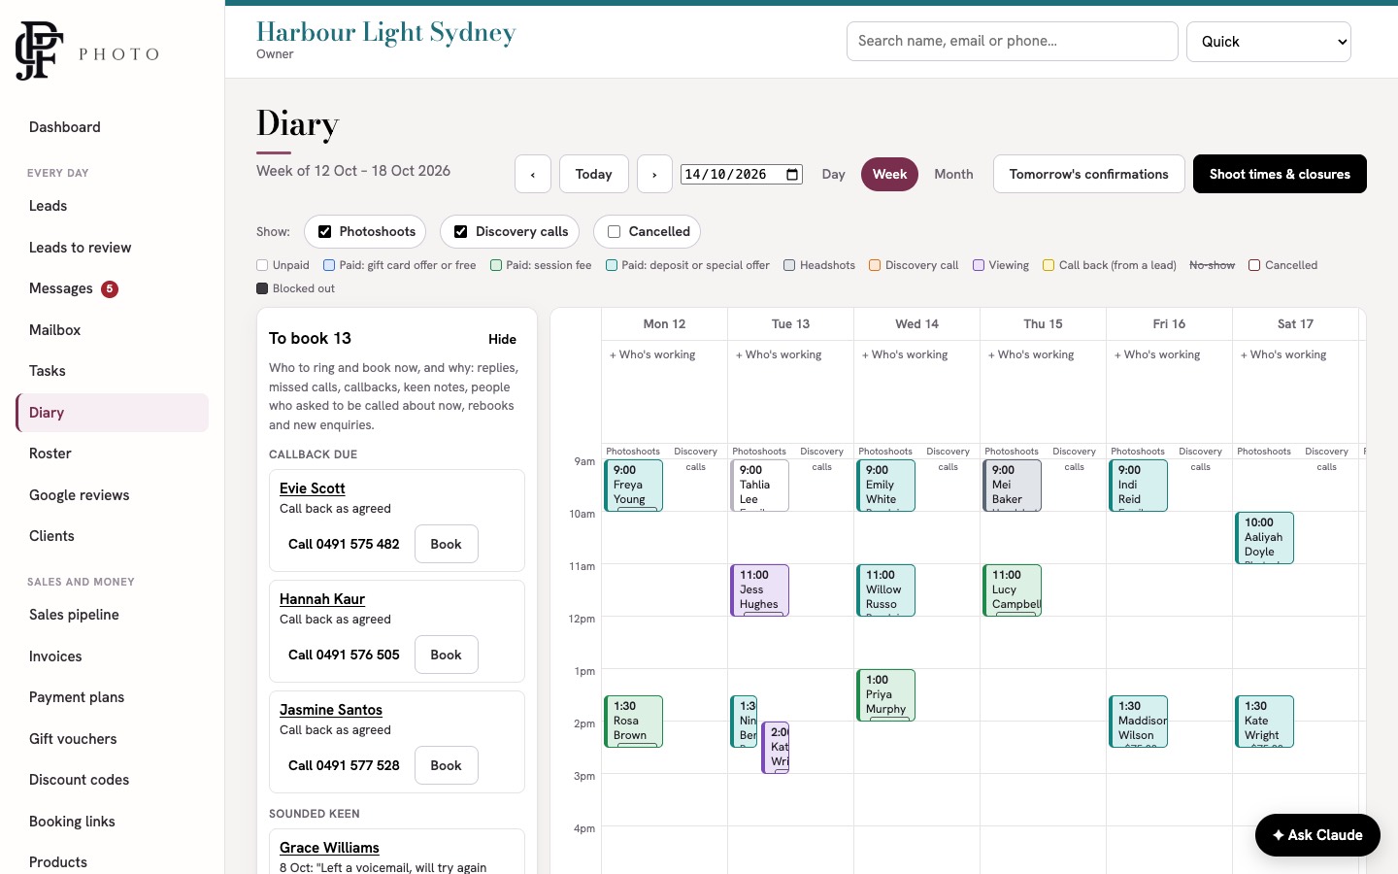Image resolution: width=1398 pixels, height=874 pixels.
Task: Open Sales pipeline in sidebar
Action: pyautogui.click(x=113, y=615)
